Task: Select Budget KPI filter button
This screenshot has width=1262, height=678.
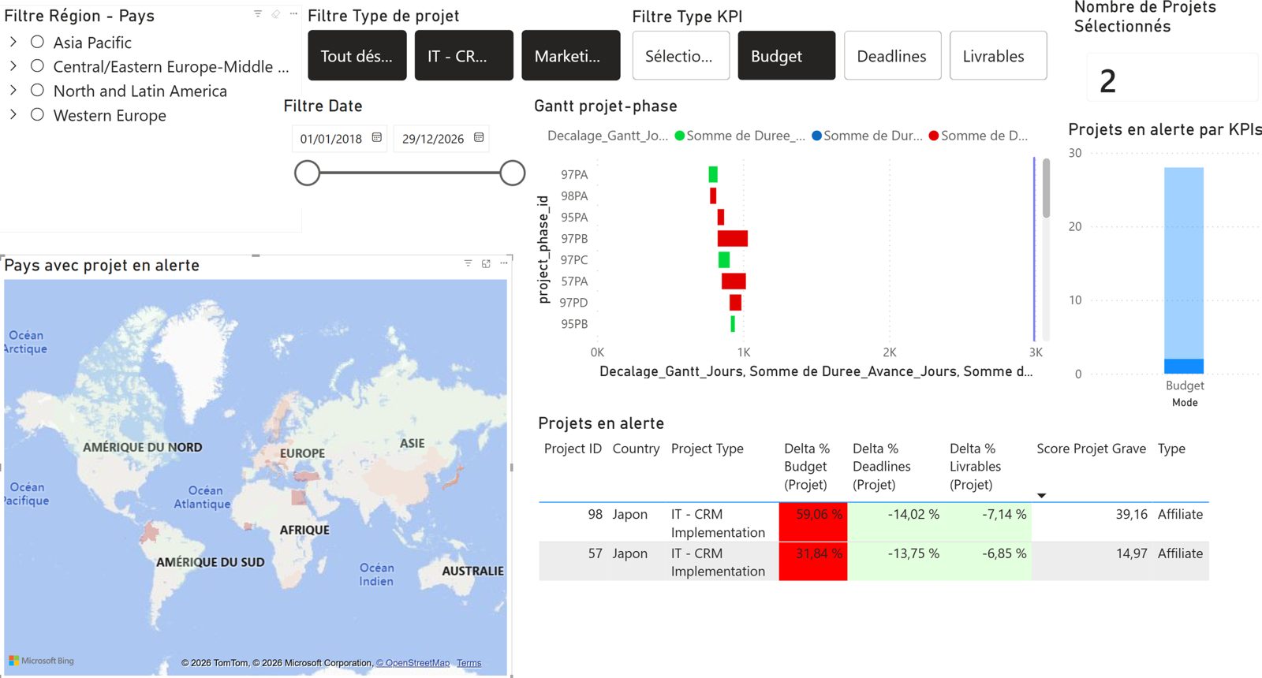Action: pyautogui.click(x=786, y=56)
